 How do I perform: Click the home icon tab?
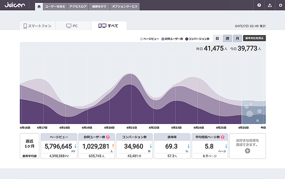(x=39, y=6)
